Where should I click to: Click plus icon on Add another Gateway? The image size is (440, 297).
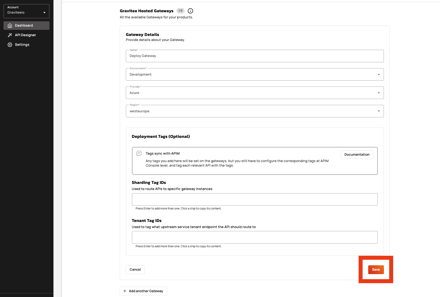coord(125,291)
